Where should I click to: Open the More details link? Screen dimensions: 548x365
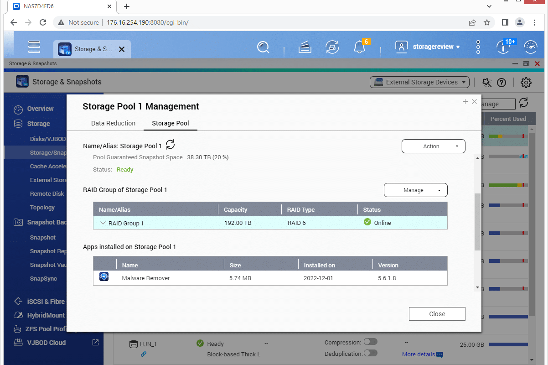418,355
